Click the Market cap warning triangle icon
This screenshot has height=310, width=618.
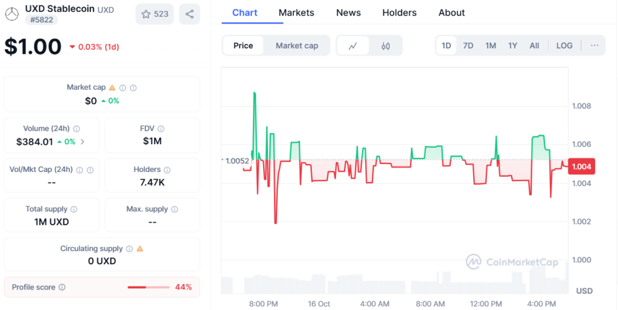click(112, 87)
